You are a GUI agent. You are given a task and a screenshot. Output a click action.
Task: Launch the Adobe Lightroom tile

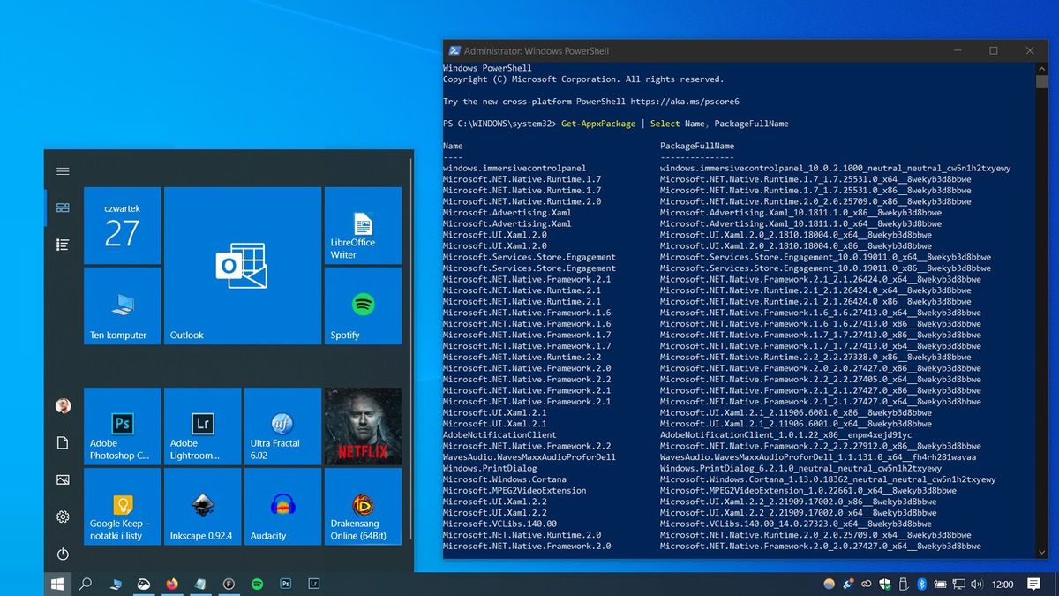click(202, 426)
